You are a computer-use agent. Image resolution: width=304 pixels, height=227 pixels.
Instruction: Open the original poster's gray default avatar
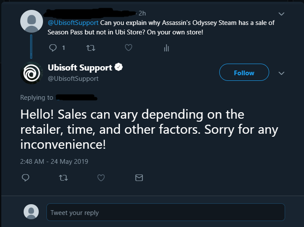point(31,21)
